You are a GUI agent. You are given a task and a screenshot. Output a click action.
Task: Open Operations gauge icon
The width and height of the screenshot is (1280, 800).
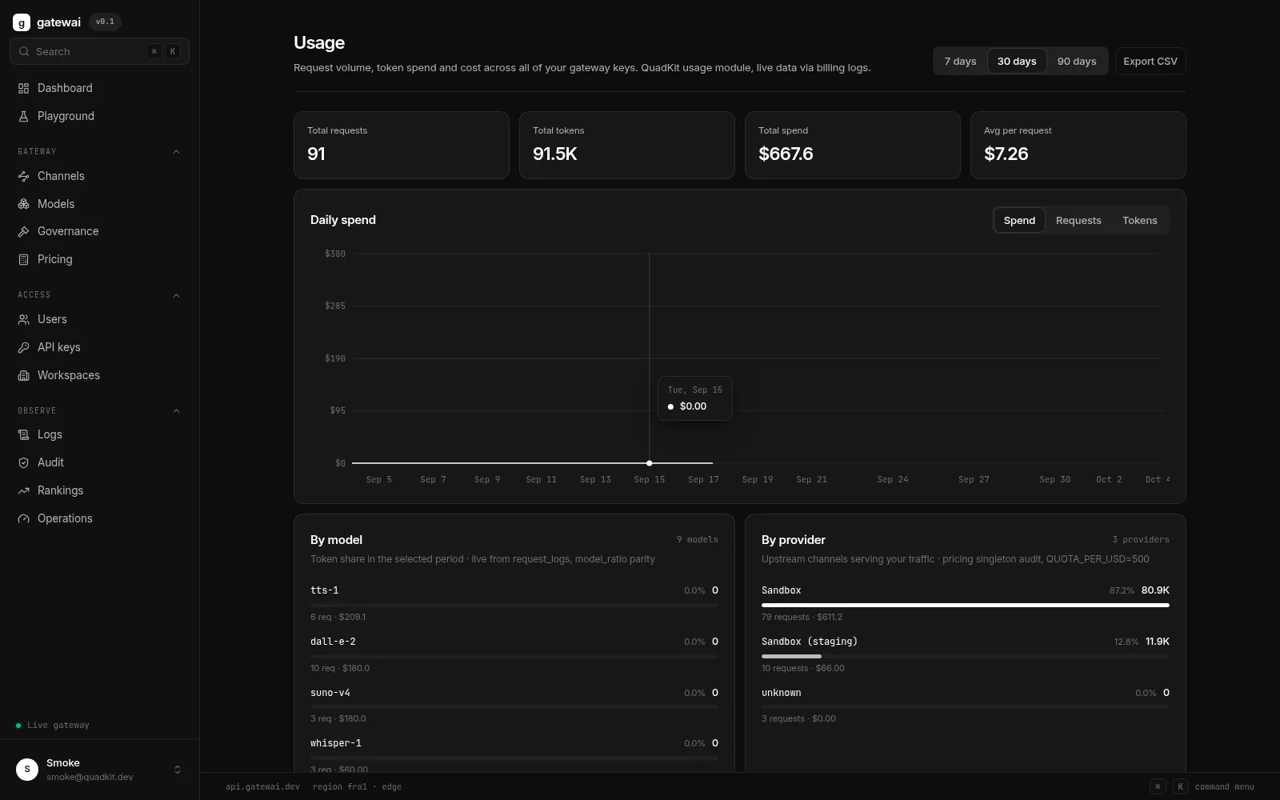pyautogui.click(x=23, y=518)
